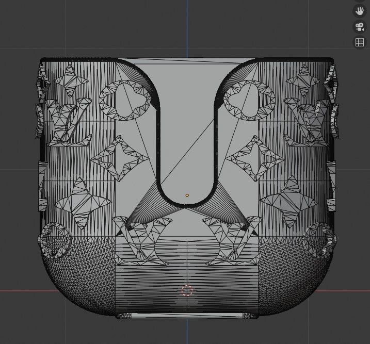The image size is (370, 344).
Task: Toggle the camera view icon
Action: [359, 27]
